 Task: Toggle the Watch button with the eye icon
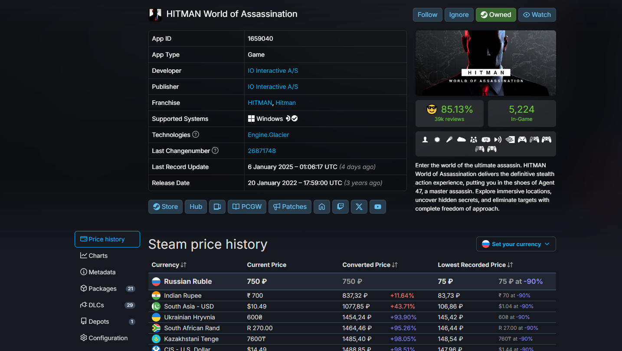coord(537,15)
